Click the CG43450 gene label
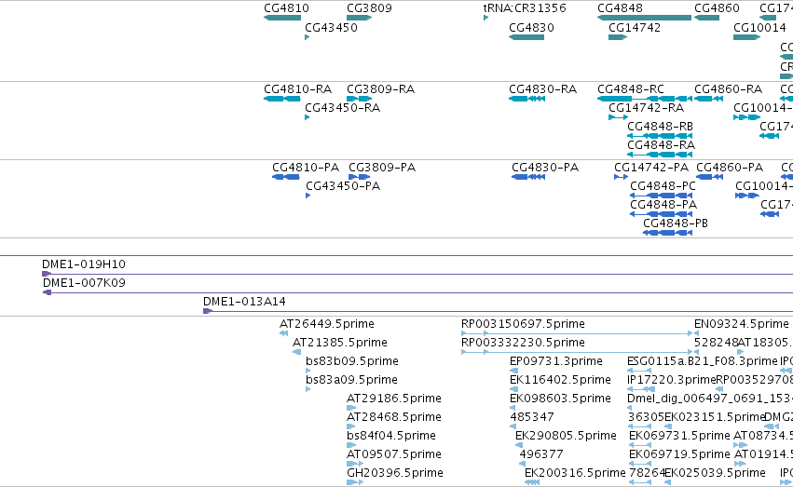793x487 pixels. click(331, 28)
